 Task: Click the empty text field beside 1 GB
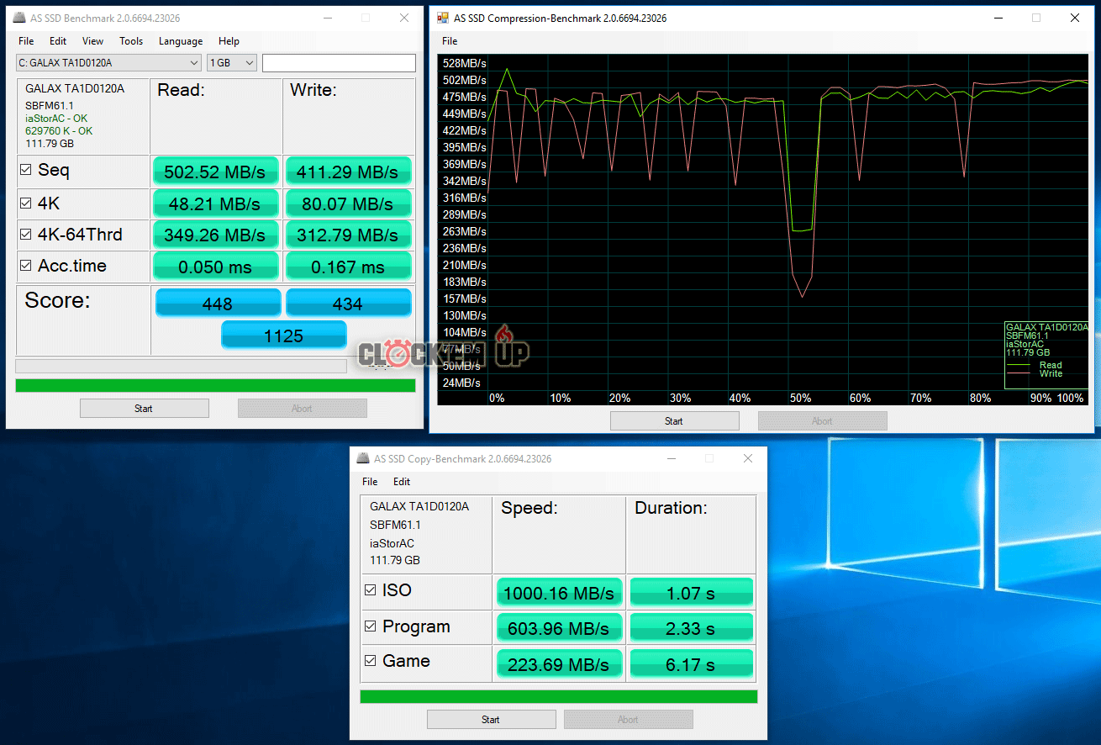point(339,63)
